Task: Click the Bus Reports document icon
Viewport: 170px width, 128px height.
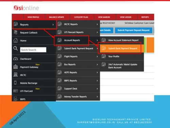Action: pyautogui.click(x=60, y=65)
